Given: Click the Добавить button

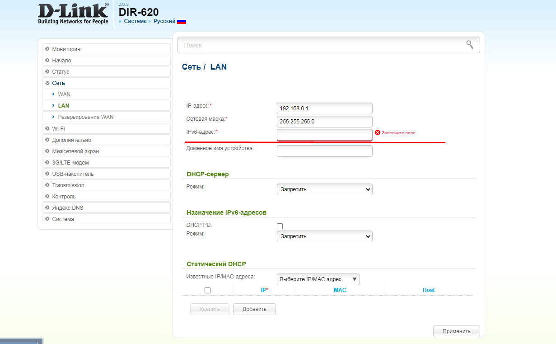Looking at the screenshot, I should pyautogui.click(x=254, y=309).
